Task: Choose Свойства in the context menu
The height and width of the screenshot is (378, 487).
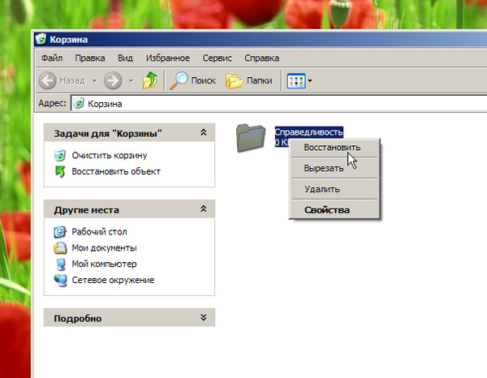Action: click(326, 210)
